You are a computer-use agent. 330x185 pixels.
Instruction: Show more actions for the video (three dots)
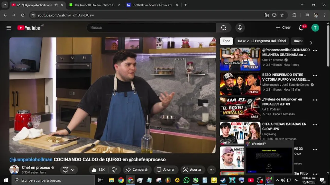[212, 170]
